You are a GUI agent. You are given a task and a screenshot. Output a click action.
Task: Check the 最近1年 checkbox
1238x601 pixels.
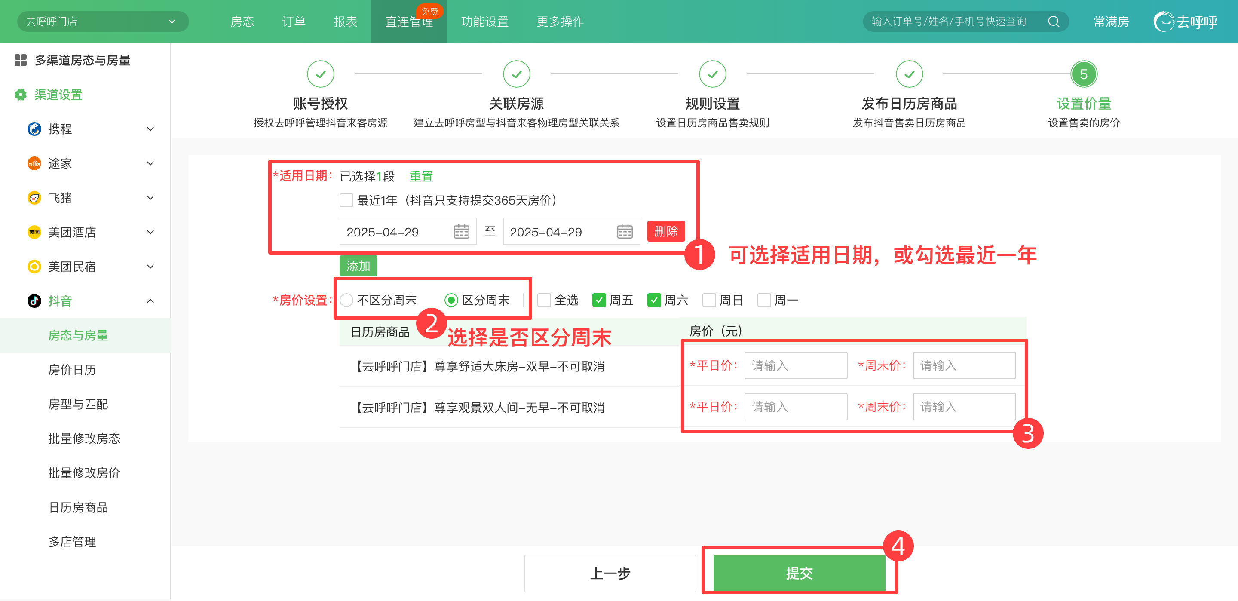[346, 200]
